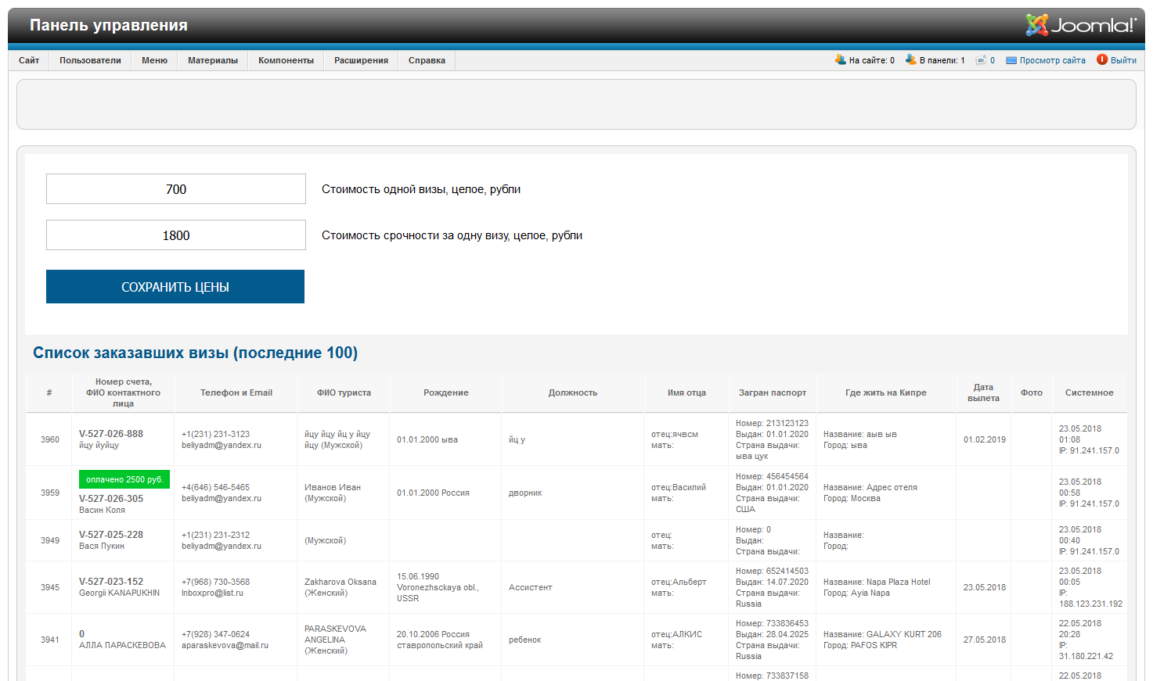Click the email aparaskevova@mail.ru
The height and width of the screenshot is (681, 1153).
coord(225,645)
